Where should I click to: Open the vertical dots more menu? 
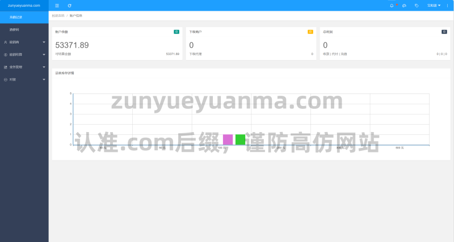447,6
